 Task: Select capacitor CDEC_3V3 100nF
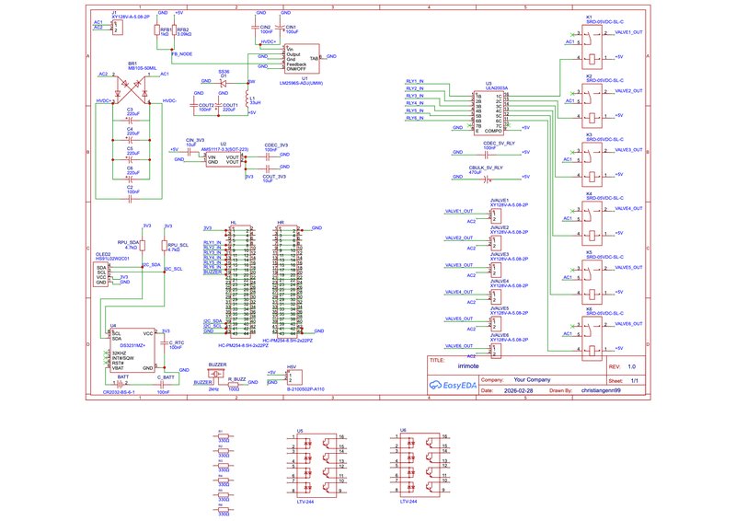tap(268, 156)
